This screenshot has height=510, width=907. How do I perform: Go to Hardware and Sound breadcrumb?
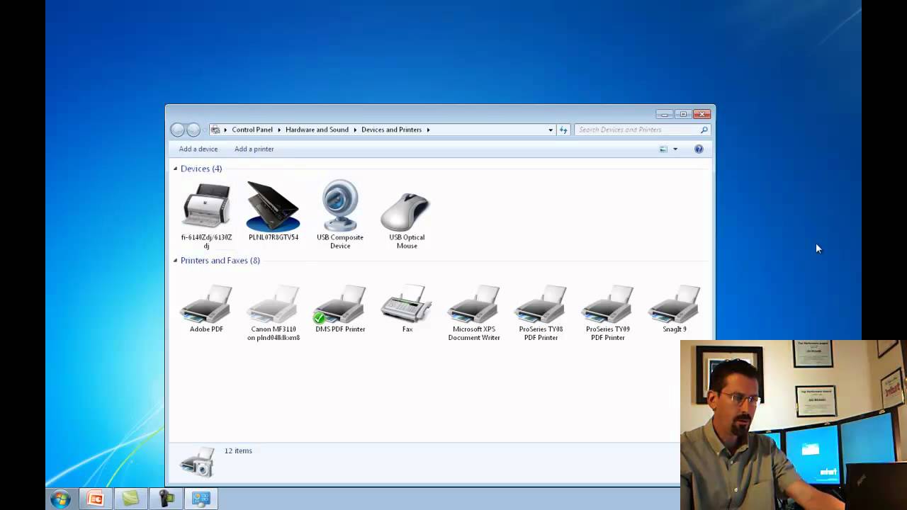pos(317,130)
